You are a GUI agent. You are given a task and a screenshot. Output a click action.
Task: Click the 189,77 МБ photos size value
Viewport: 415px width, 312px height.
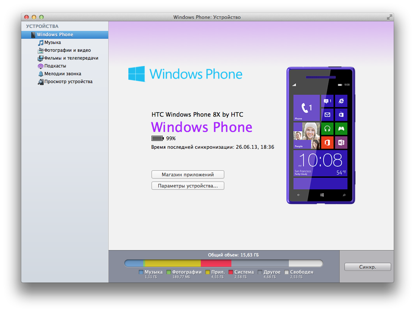[181, 277]
